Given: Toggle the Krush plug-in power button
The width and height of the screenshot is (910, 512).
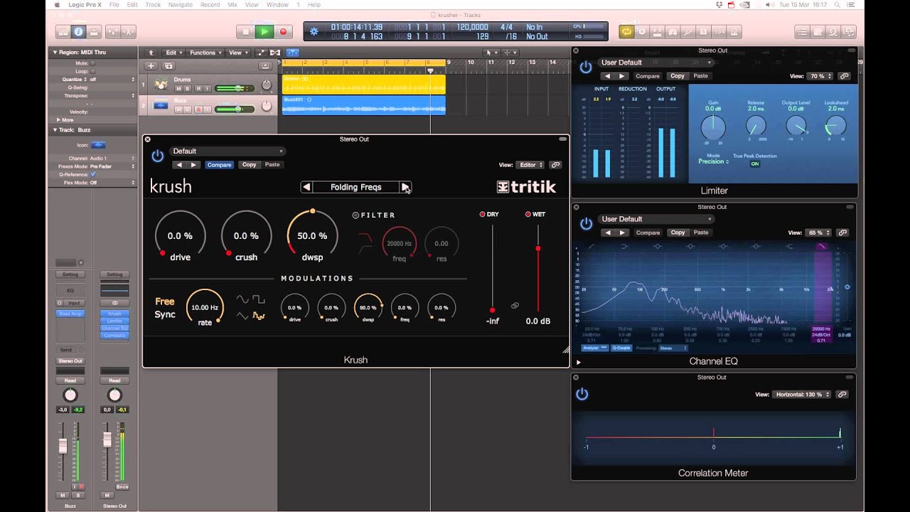Looking at the screenshot, I should click(158, 156).
